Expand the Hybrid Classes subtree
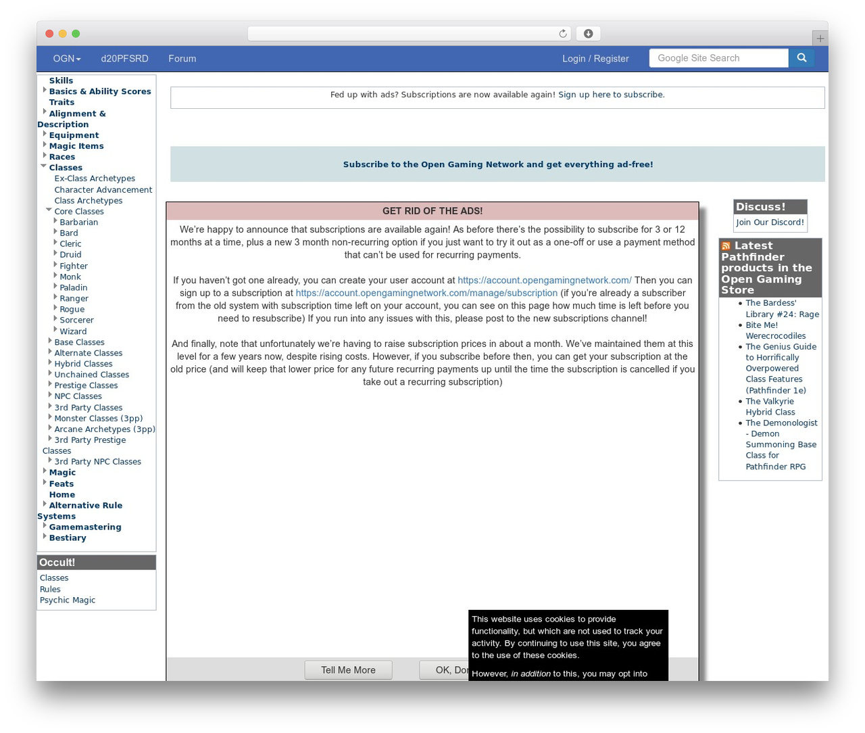 (50, 362)
